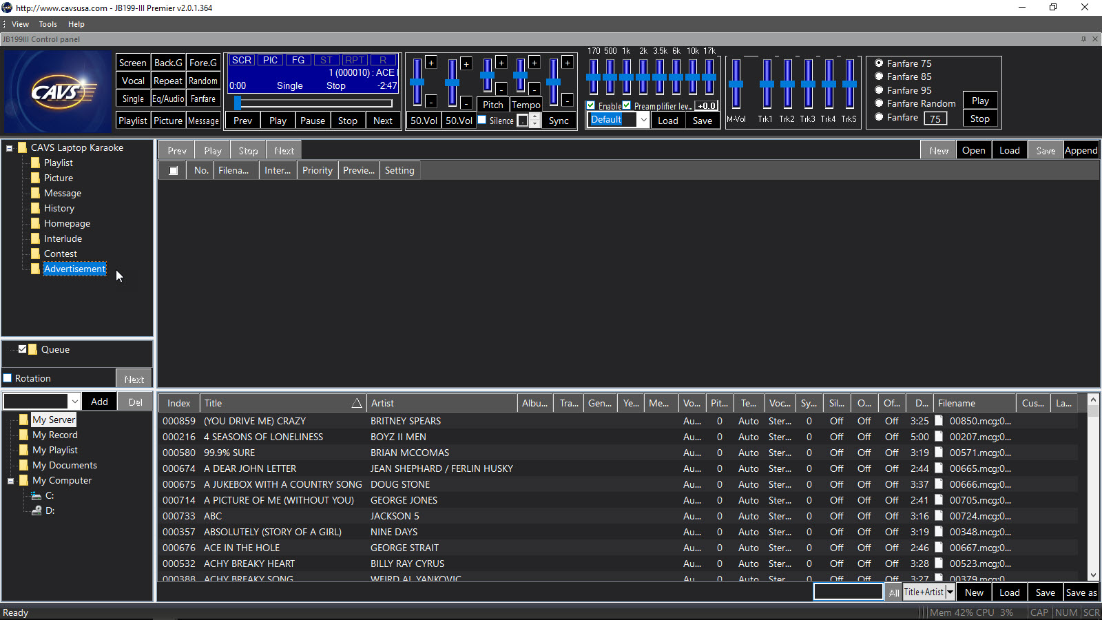Click the Add button
1102x620 pixels.
tap(99, 402)
